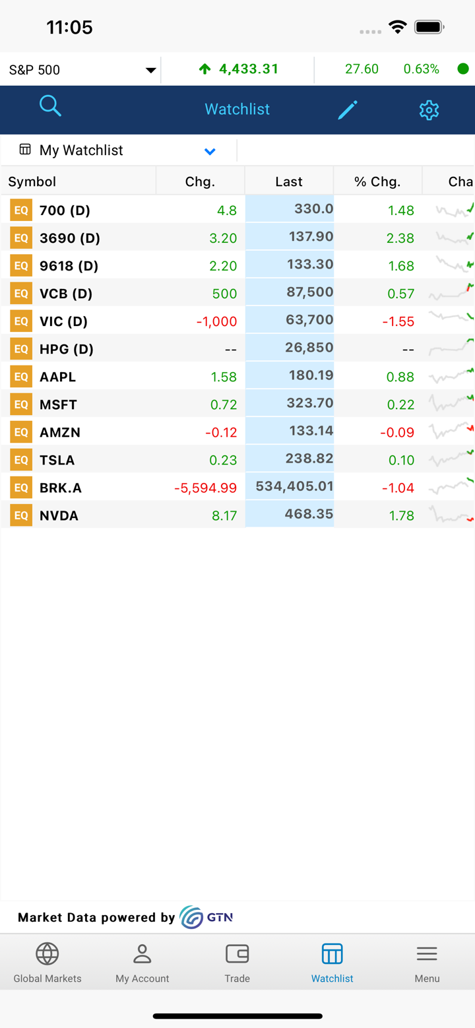Viewport: 475px width, 1028px height.
Task: Select the TSLA row symbol
Action: pyautogui.click(x=57, y=460)
